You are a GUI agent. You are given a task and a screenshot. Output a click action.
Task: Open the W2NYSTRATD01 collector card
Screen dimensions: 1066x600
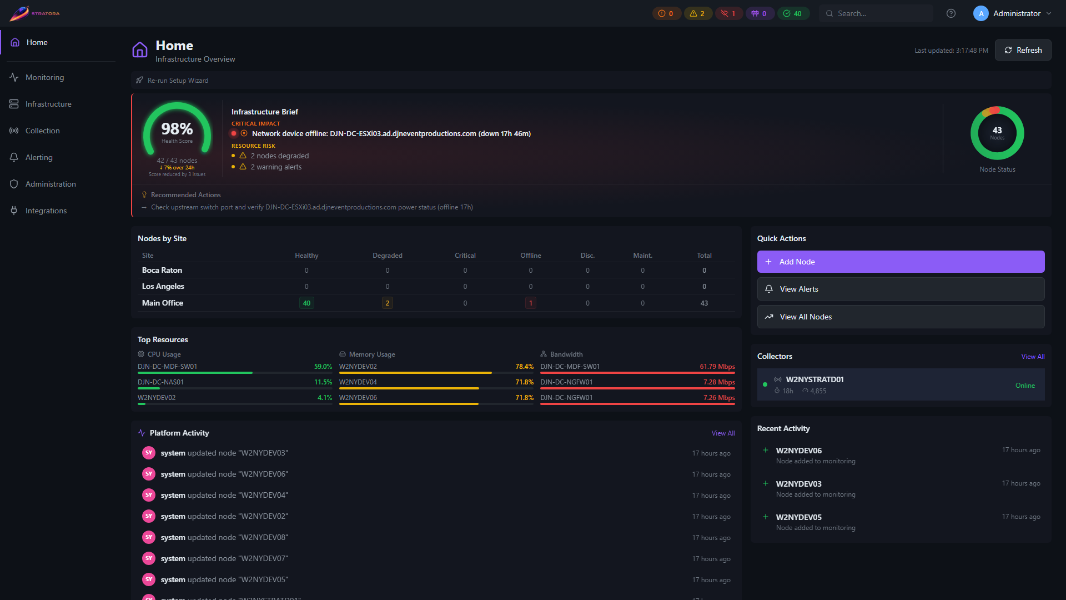(x=901, y=385)
